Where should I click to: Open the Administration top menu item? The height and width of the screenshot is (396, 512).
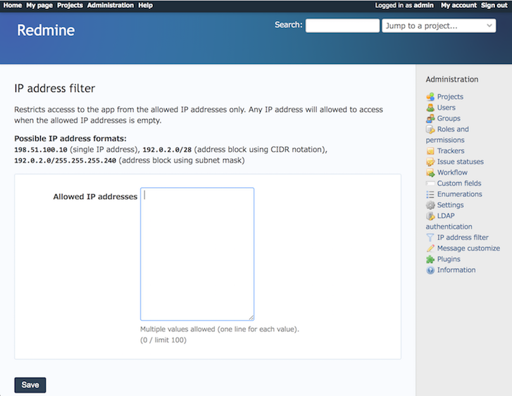110,5
